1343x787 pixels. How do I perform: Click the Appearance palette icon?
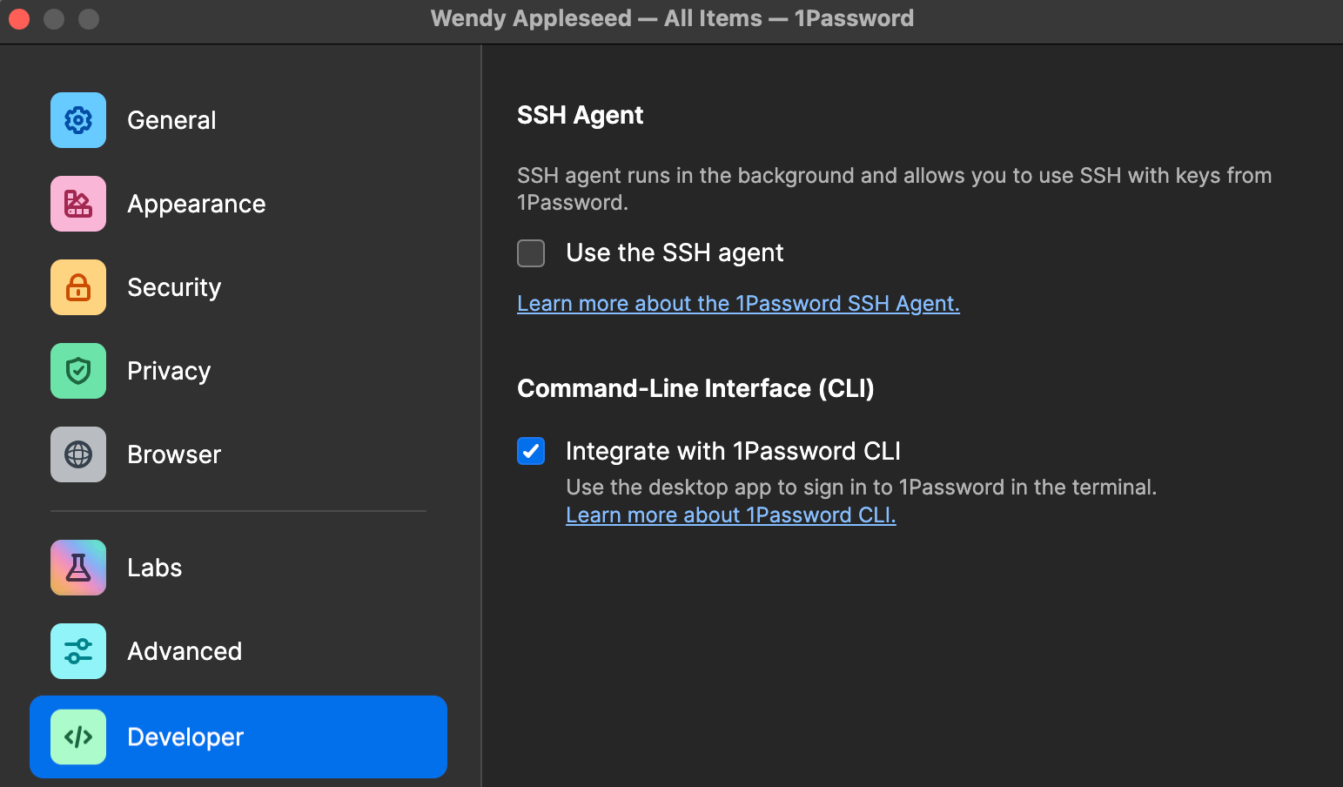pyautogui.click(x=77, y=204)
